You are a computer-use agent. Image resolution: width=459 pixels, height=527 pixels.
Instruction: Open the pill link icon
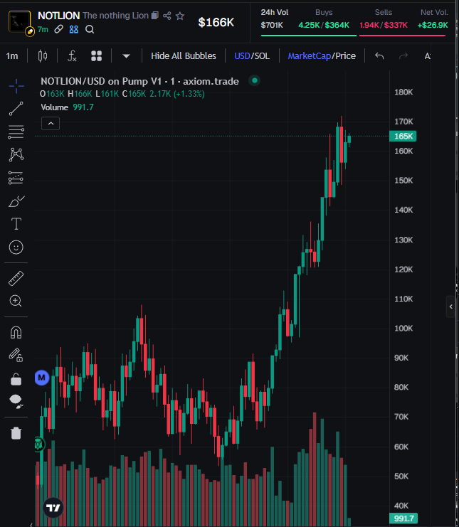[58, 30]
